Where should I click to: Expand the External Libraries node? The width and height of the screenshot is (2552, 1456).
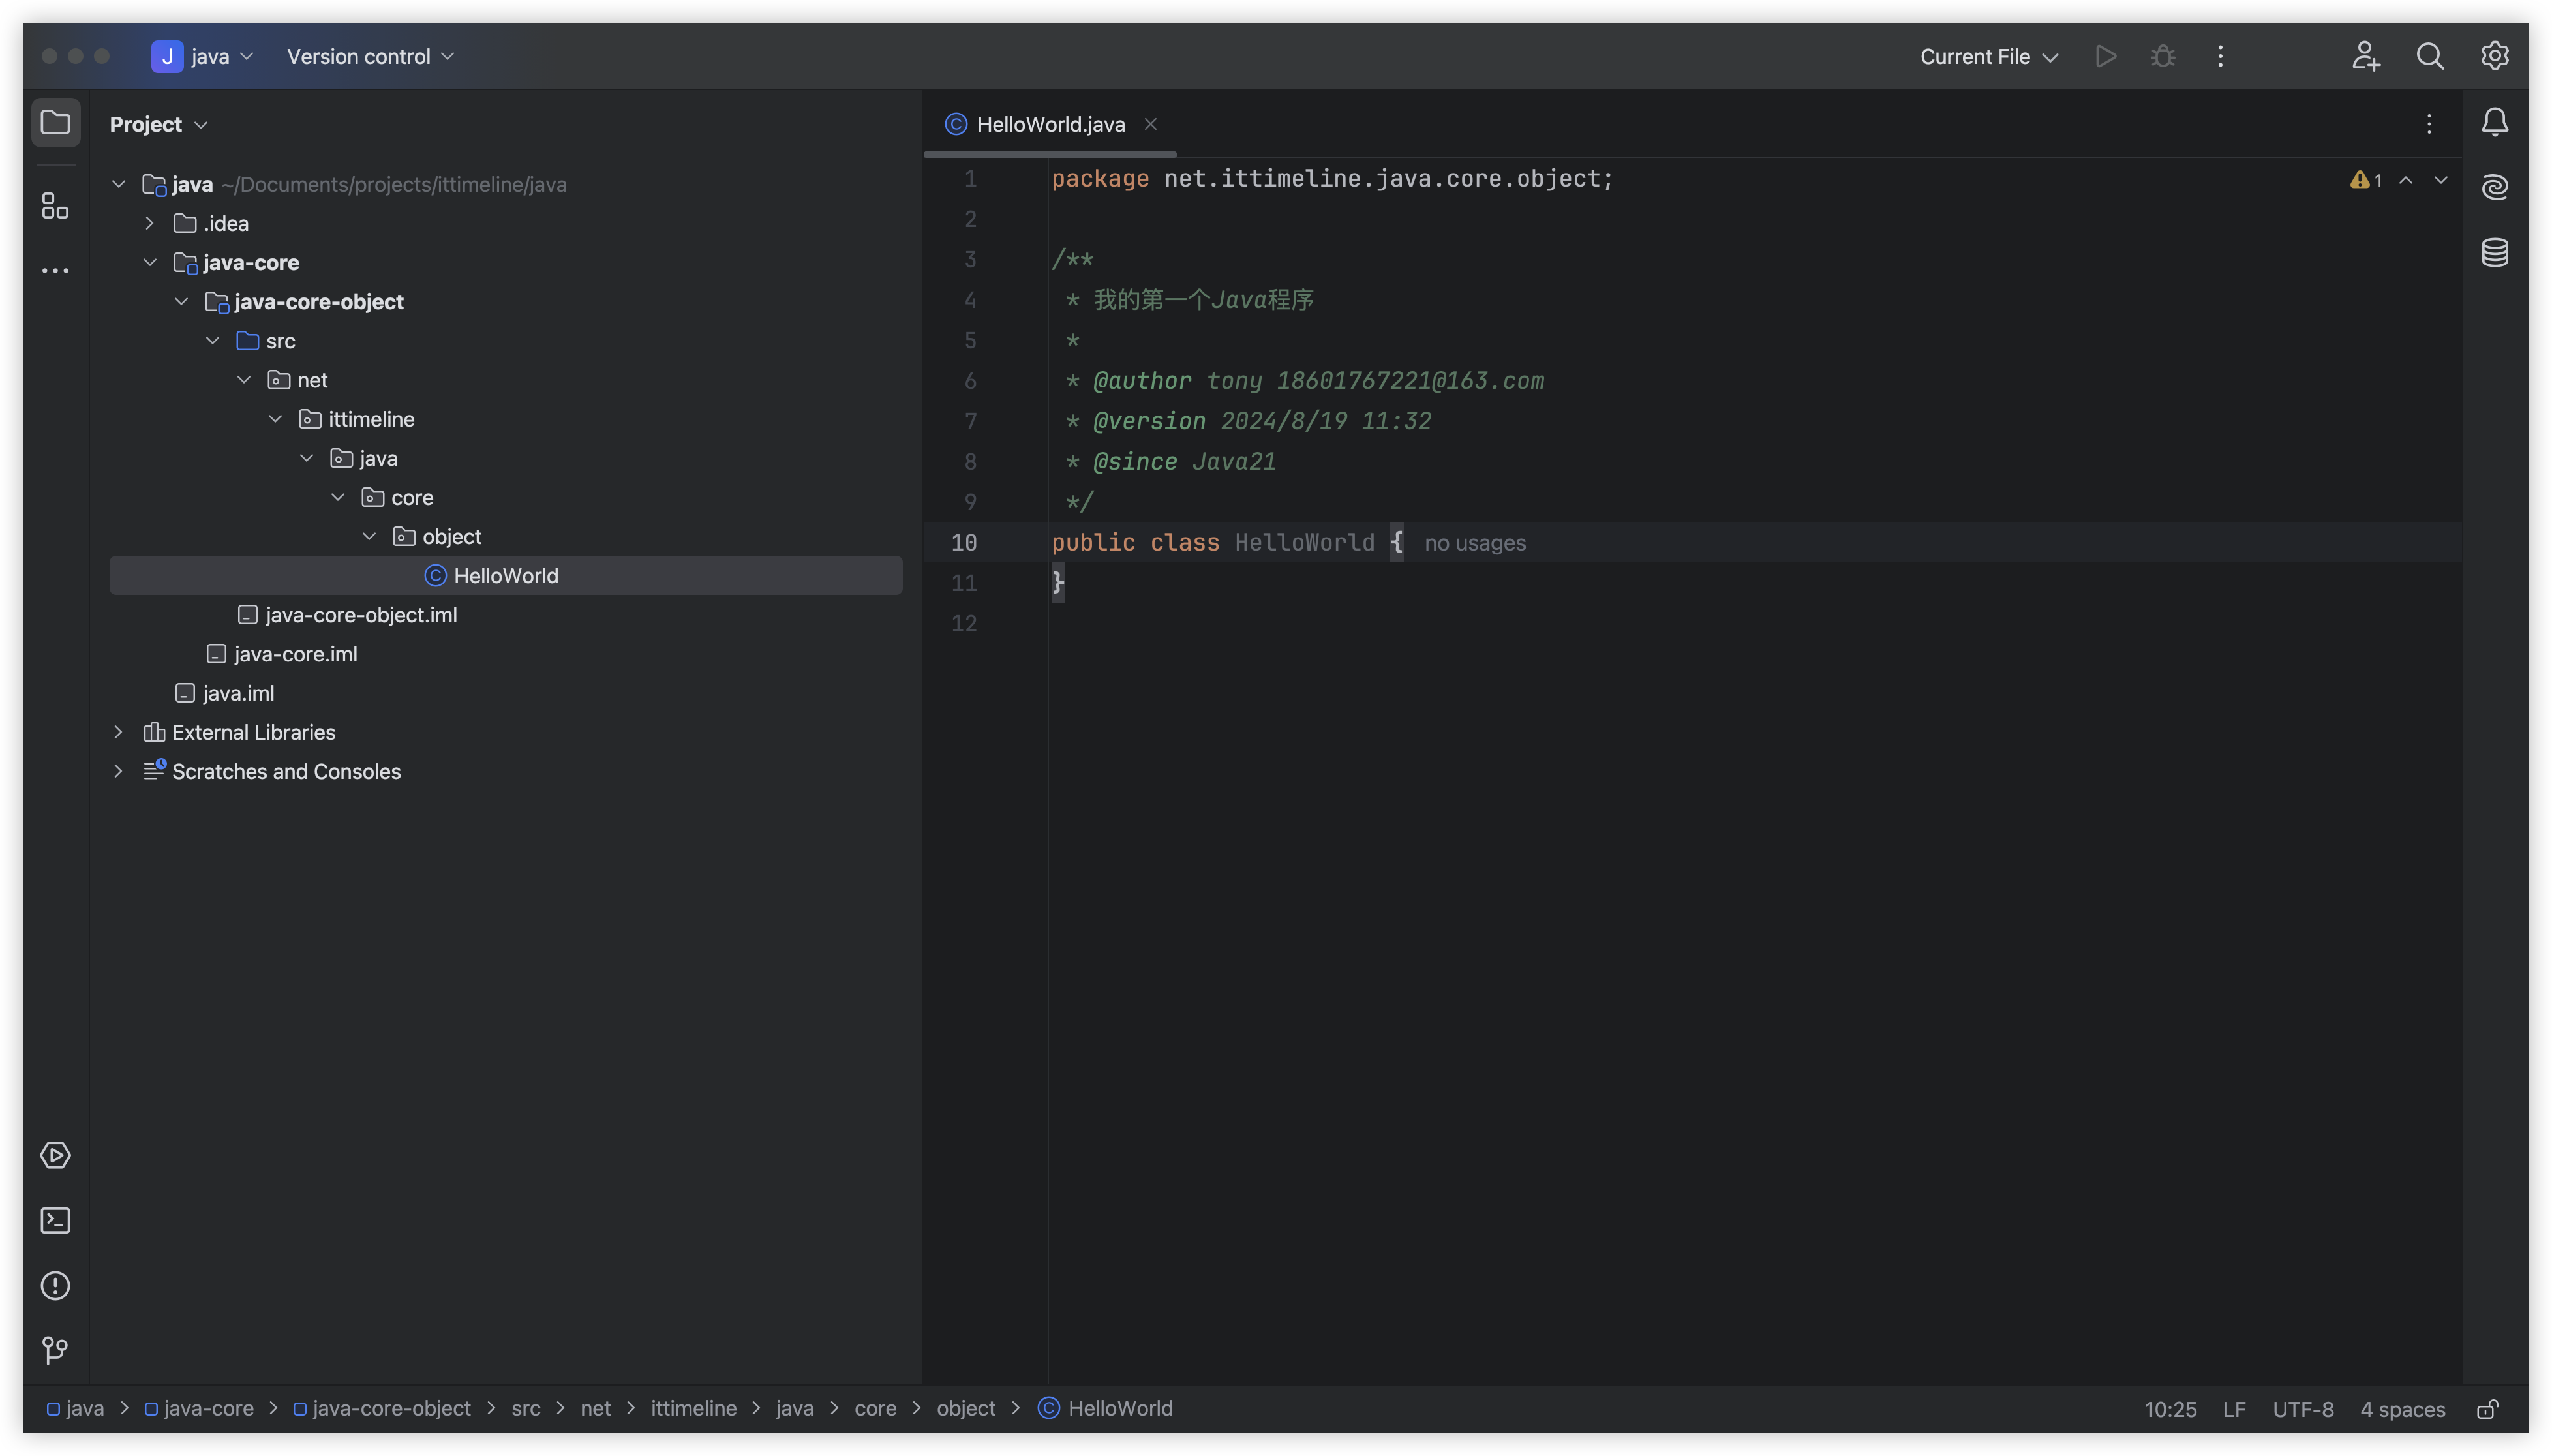tap(118, 732)
